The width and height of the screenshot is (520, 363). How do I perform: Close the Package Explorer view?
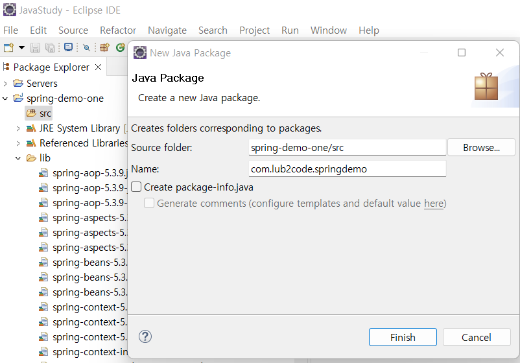pos(98,67)
